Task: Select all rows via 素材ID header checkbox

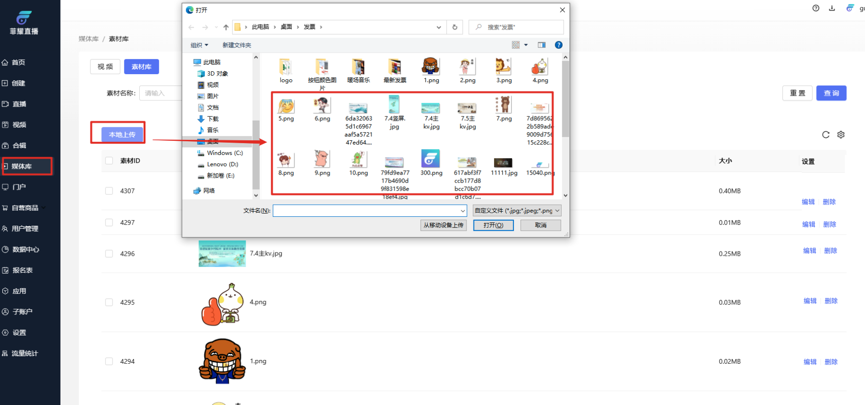Action: [x=109, y=160]
